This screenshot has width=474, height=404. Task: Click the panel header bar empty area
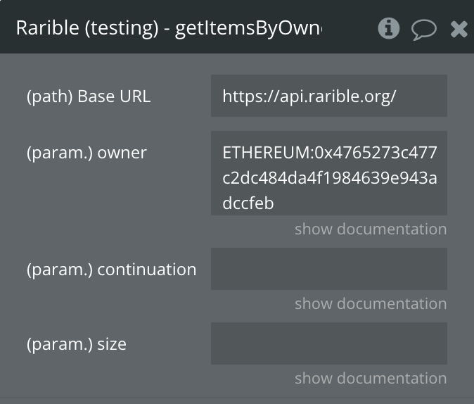(x=349, y=28)
